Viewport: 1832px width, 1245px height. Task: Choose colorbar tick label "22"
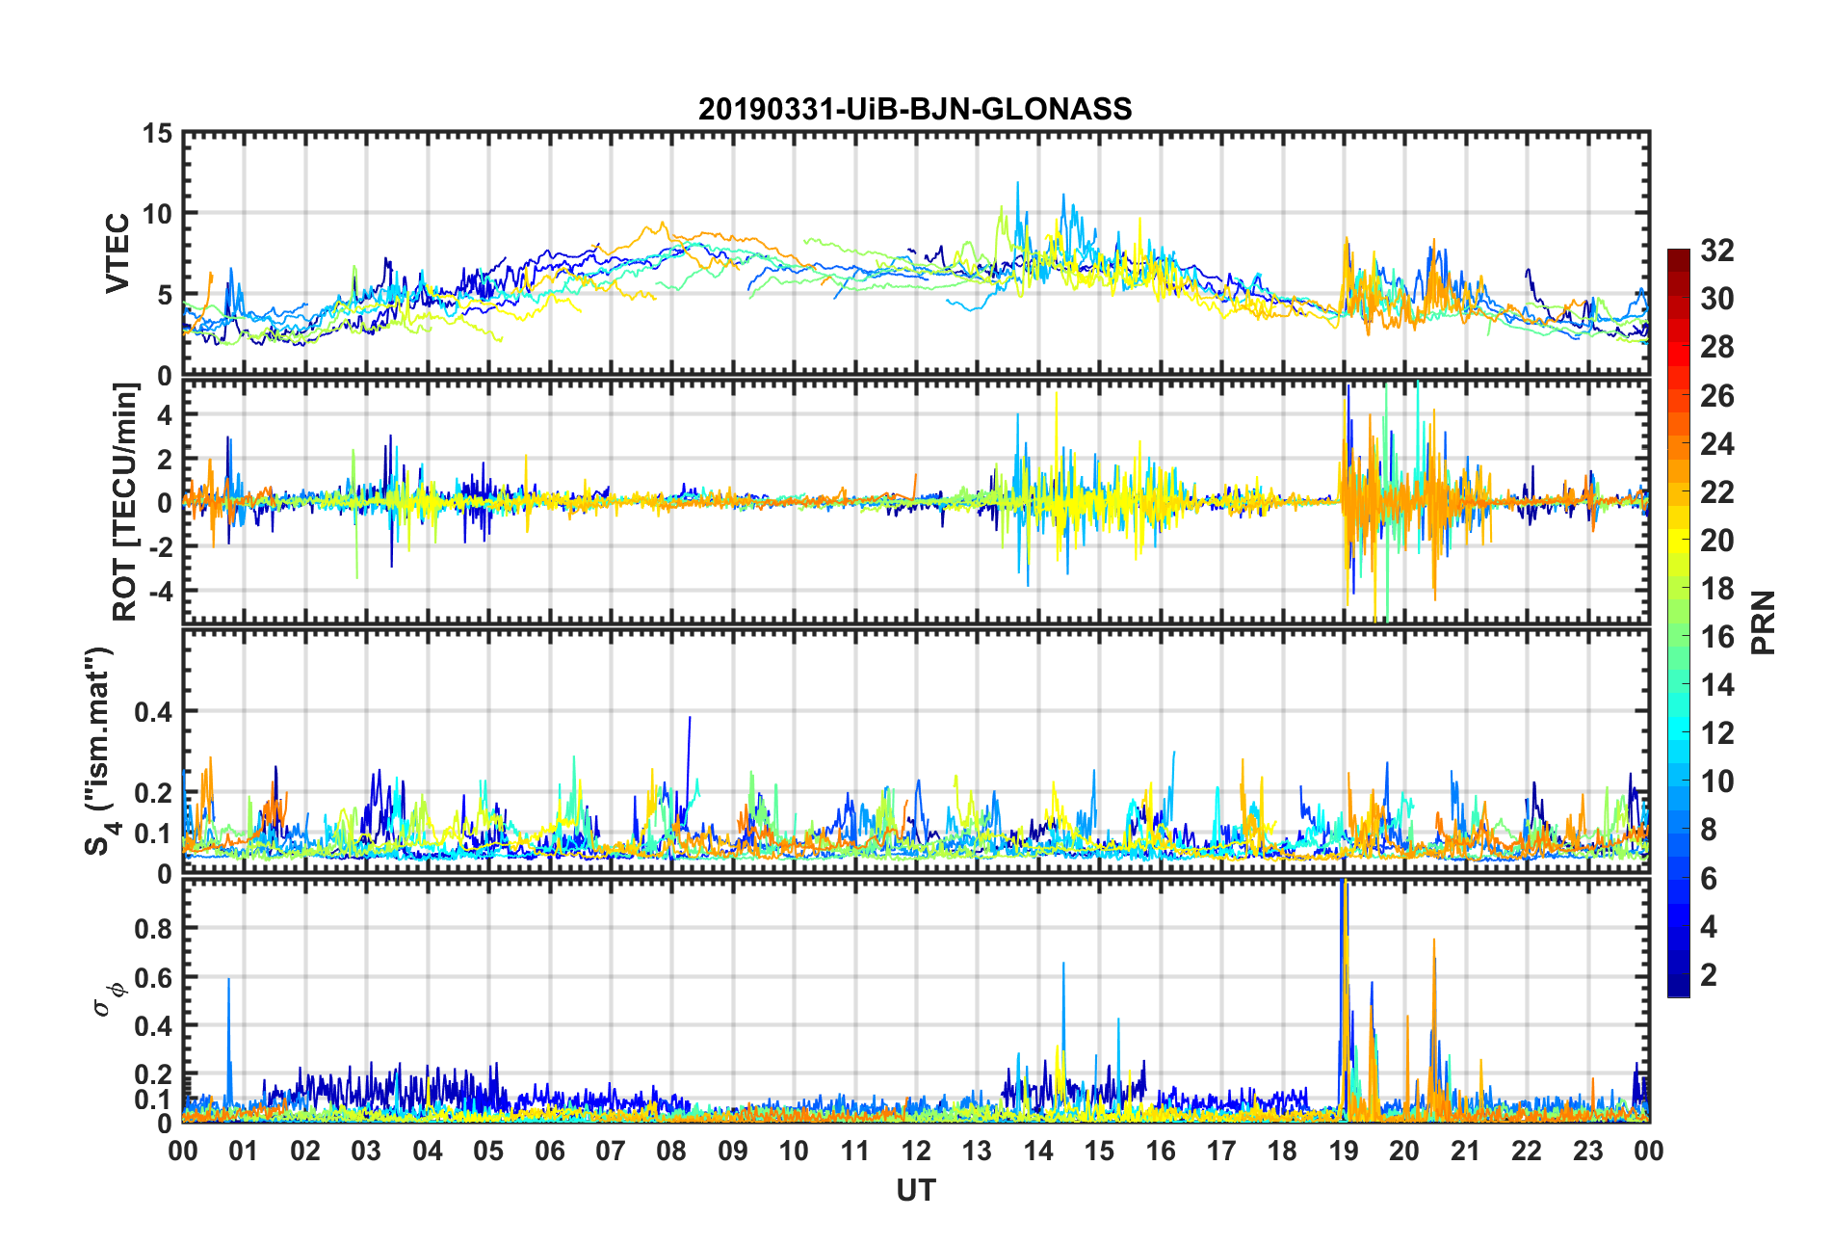[1717, 491]
